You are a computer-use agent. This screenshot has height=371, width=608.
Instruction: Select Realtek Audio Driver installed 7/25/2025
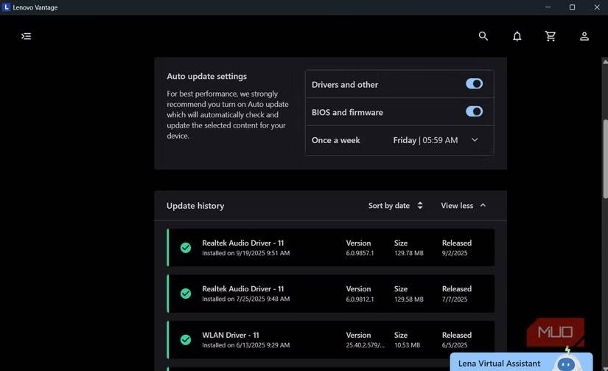click(330, 294)
